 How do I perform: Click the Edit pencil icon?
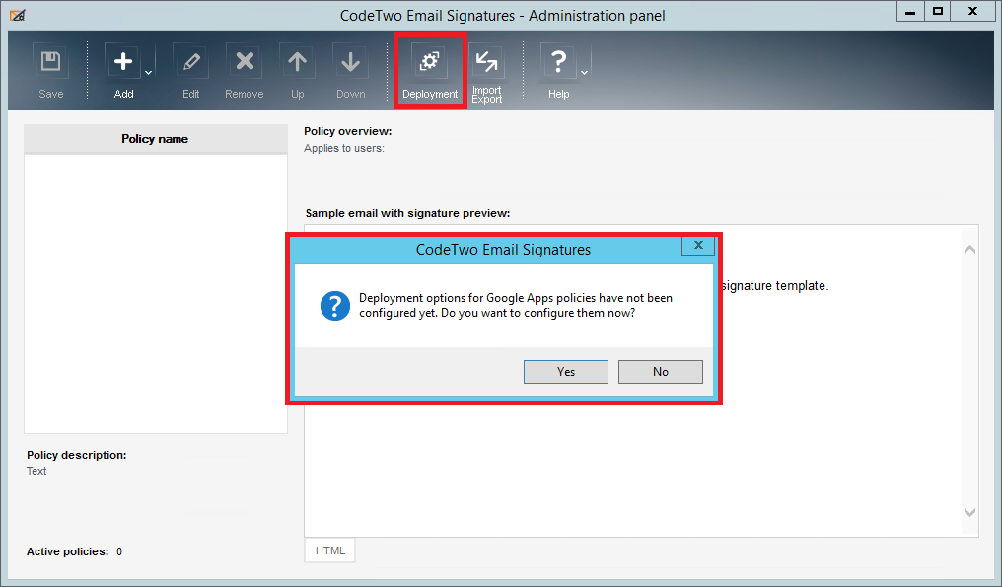(x=190, y=61)
